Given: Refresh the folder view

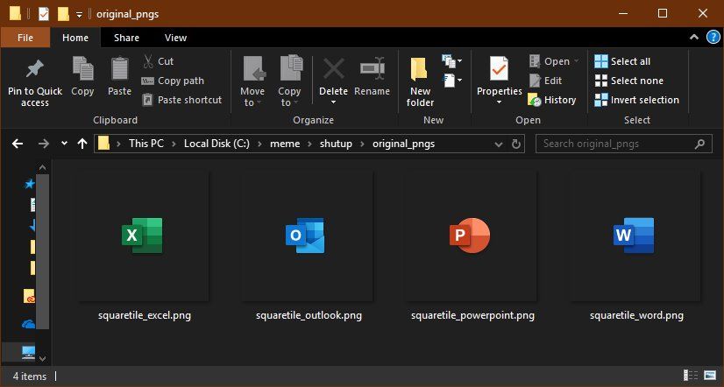Looking at the screenshot, I should pos(516,144).
